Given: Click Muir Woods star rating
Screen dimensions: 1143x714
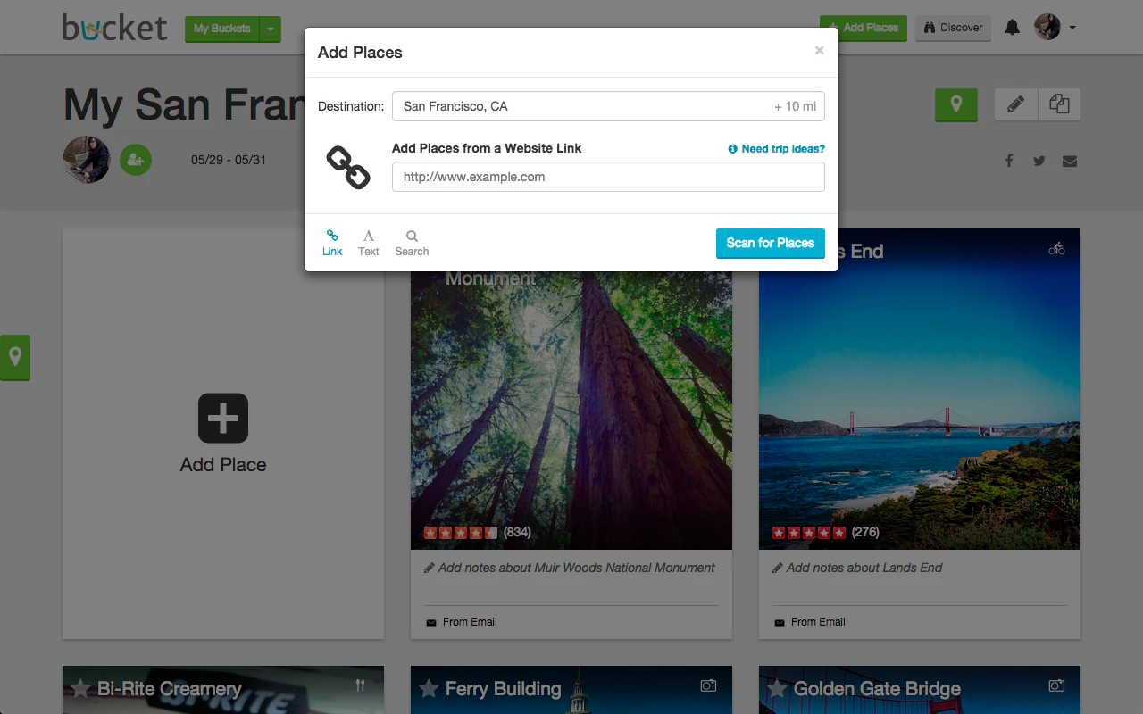Looking at the screenshot, I should pos(461,533).
